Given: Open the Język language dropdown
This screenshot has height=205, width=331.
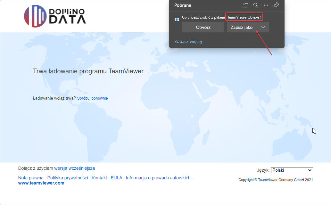Looking at the screenshot, I should tap(292, 170).
